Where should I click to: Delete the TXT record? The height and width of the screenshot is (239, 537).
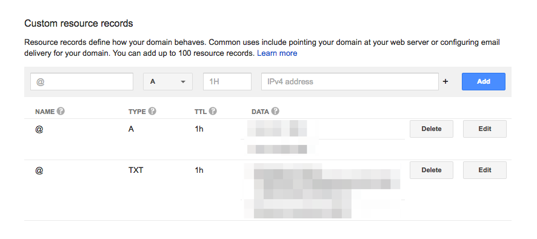431,170
